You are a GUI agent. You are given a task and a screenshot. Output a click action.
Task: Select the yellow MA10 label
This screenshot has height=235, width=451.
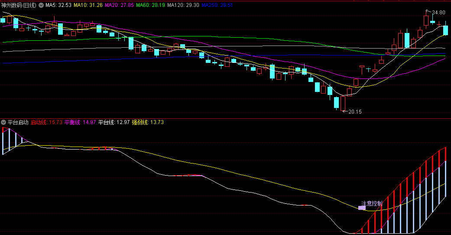coord(88,5)
